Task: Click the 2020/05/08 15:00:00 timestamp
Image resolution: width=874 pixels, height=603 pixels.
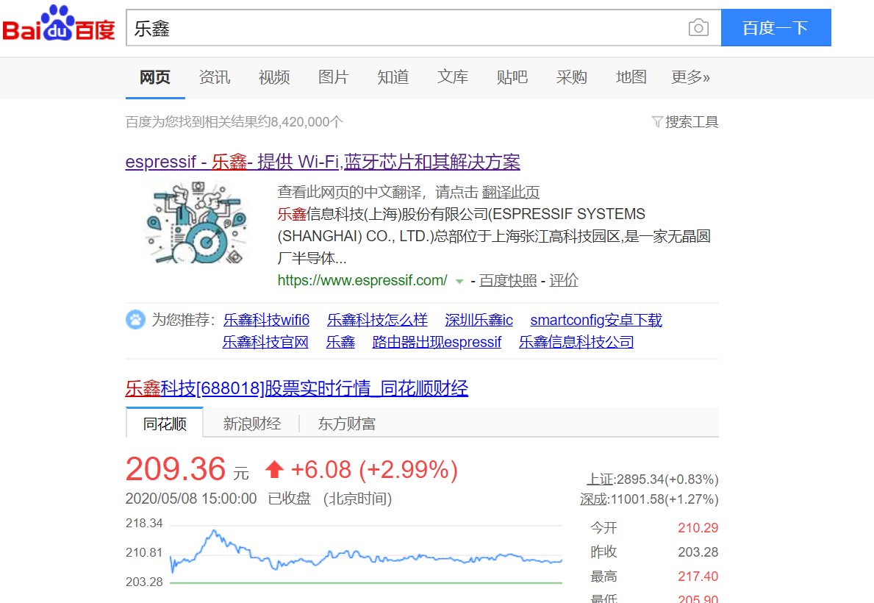Action: tap(191, 499)
